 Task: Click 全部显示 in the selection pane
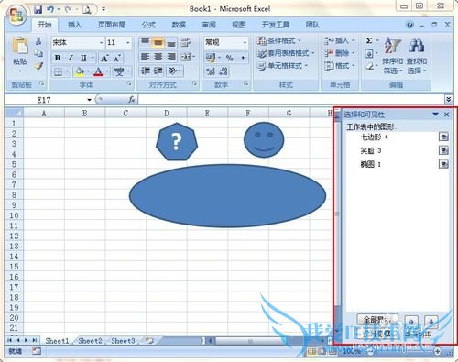tap(377, 320)
